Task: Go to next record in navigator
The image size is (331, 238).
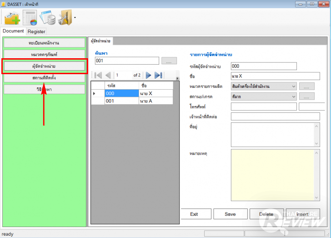Action: [x=148, y=75]
